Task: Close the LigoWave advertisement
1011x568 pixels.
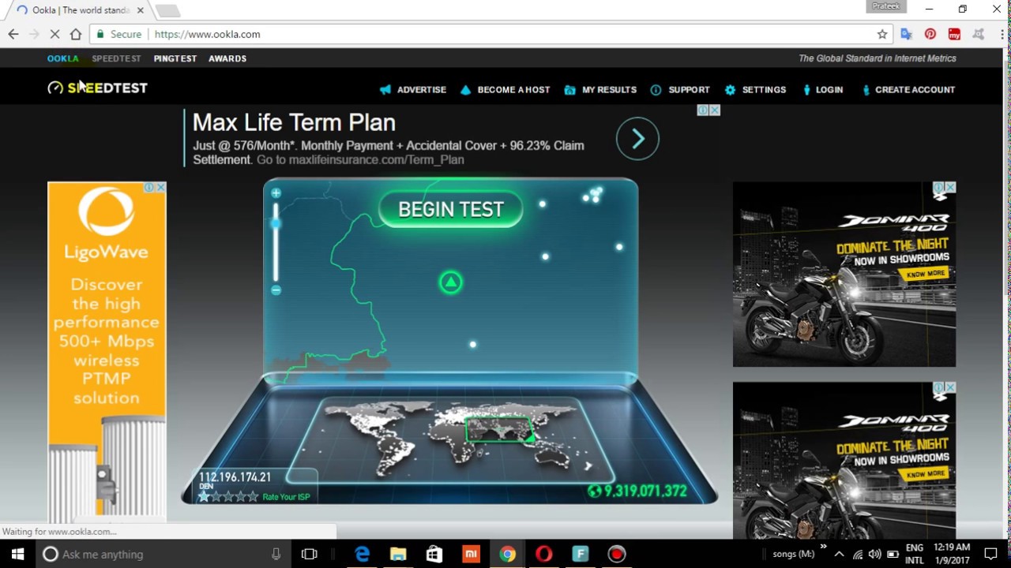Action: pos(161,188)
